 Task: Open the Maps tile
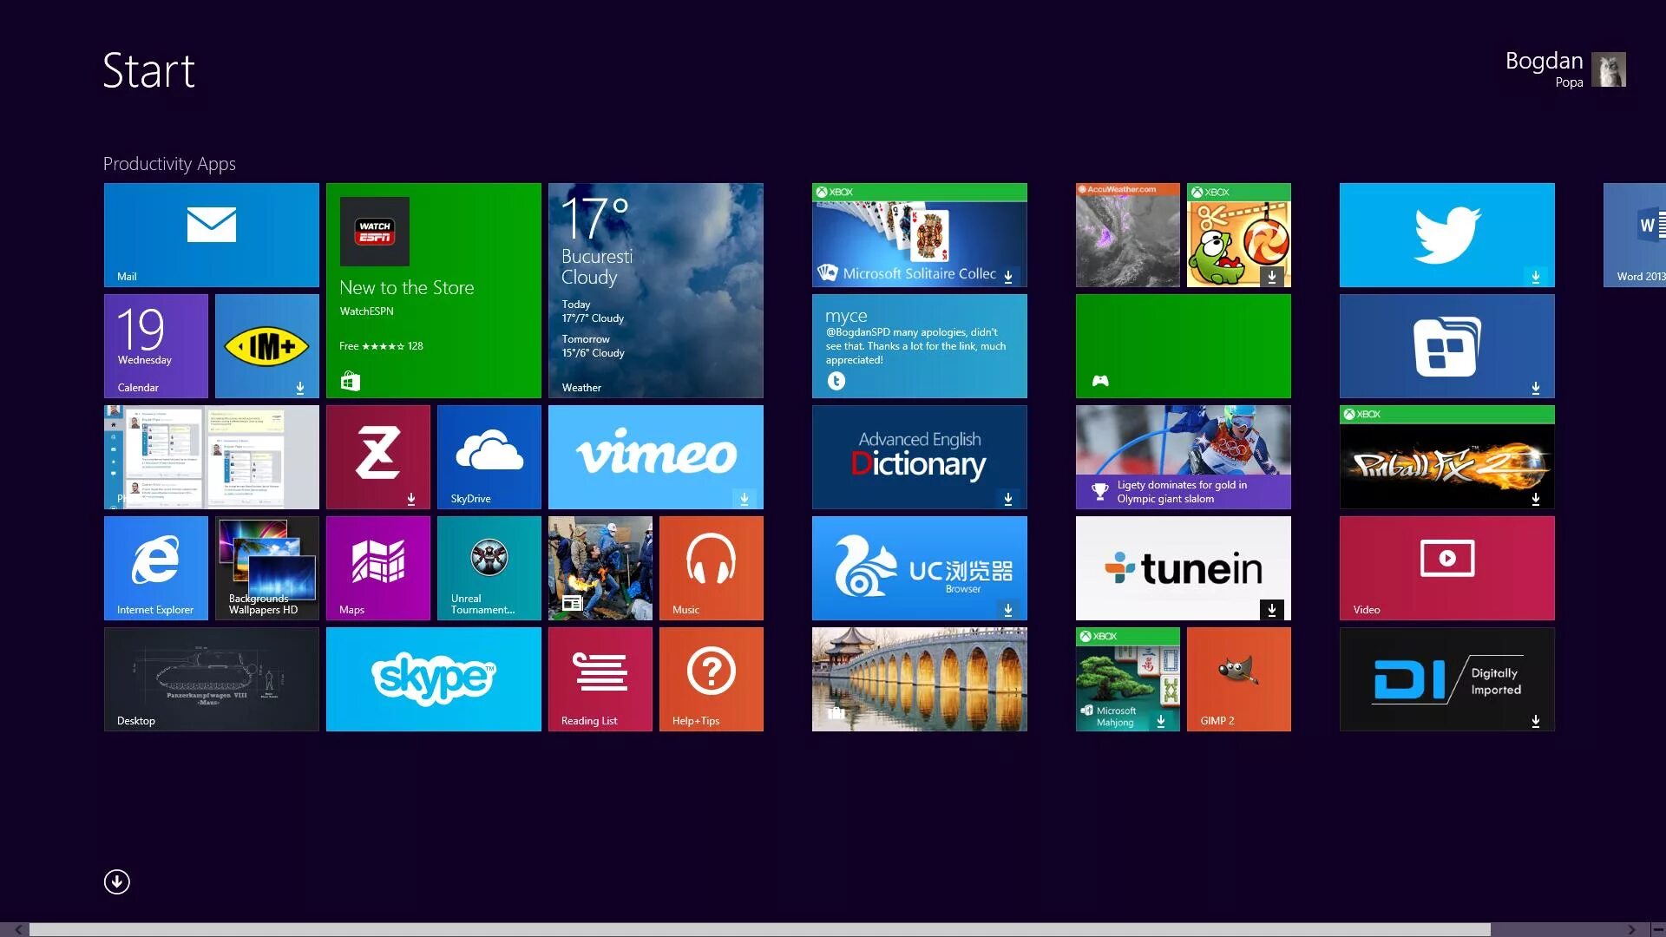377,567
